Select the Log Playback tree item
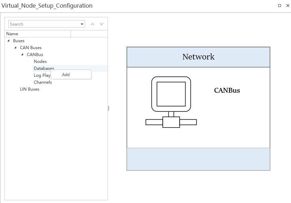Screen dimensions: 291x203 [42, 75]
